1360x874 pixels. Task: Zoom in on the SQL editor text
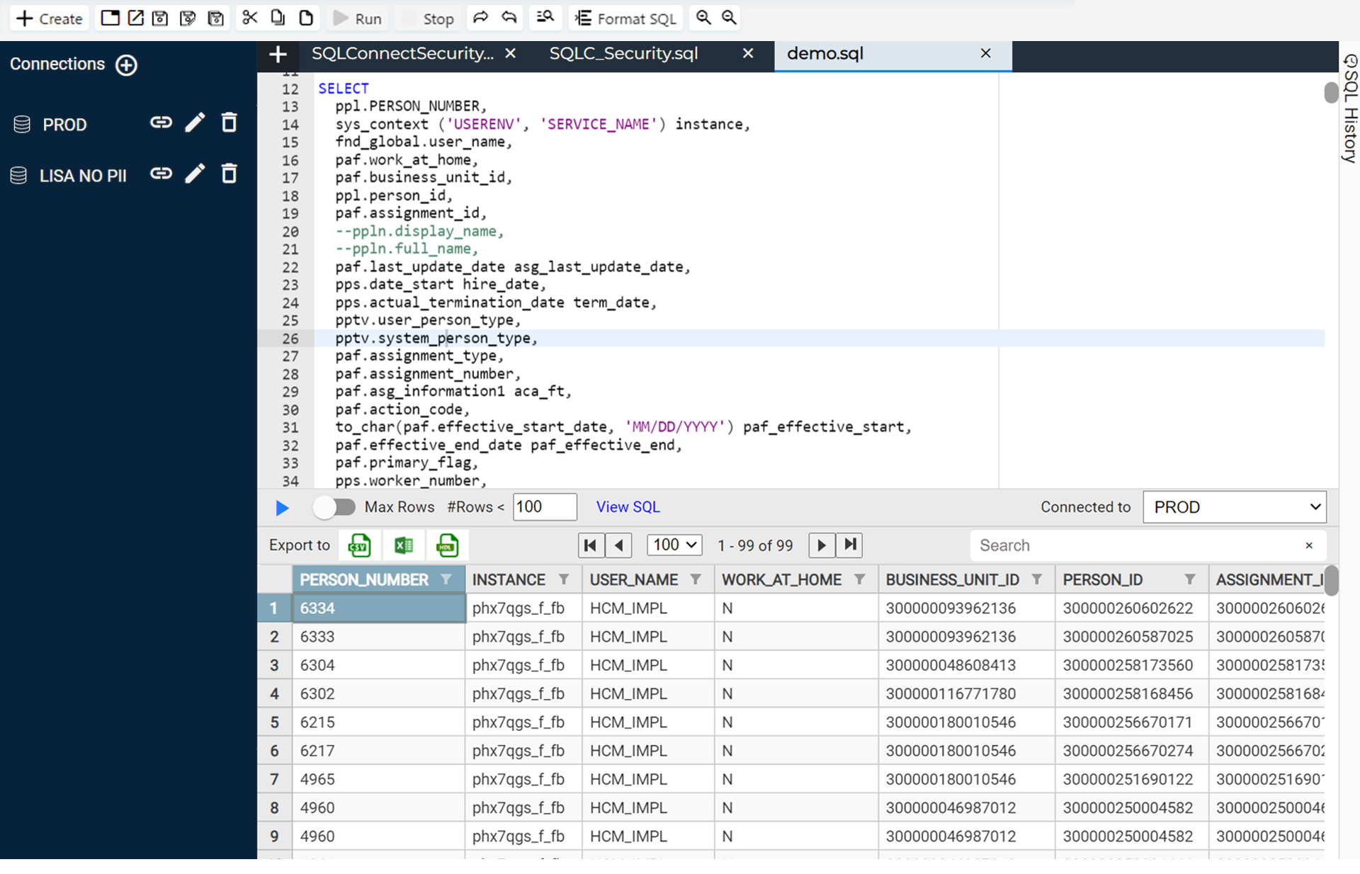pyautogui.click(x=702, y=18)
